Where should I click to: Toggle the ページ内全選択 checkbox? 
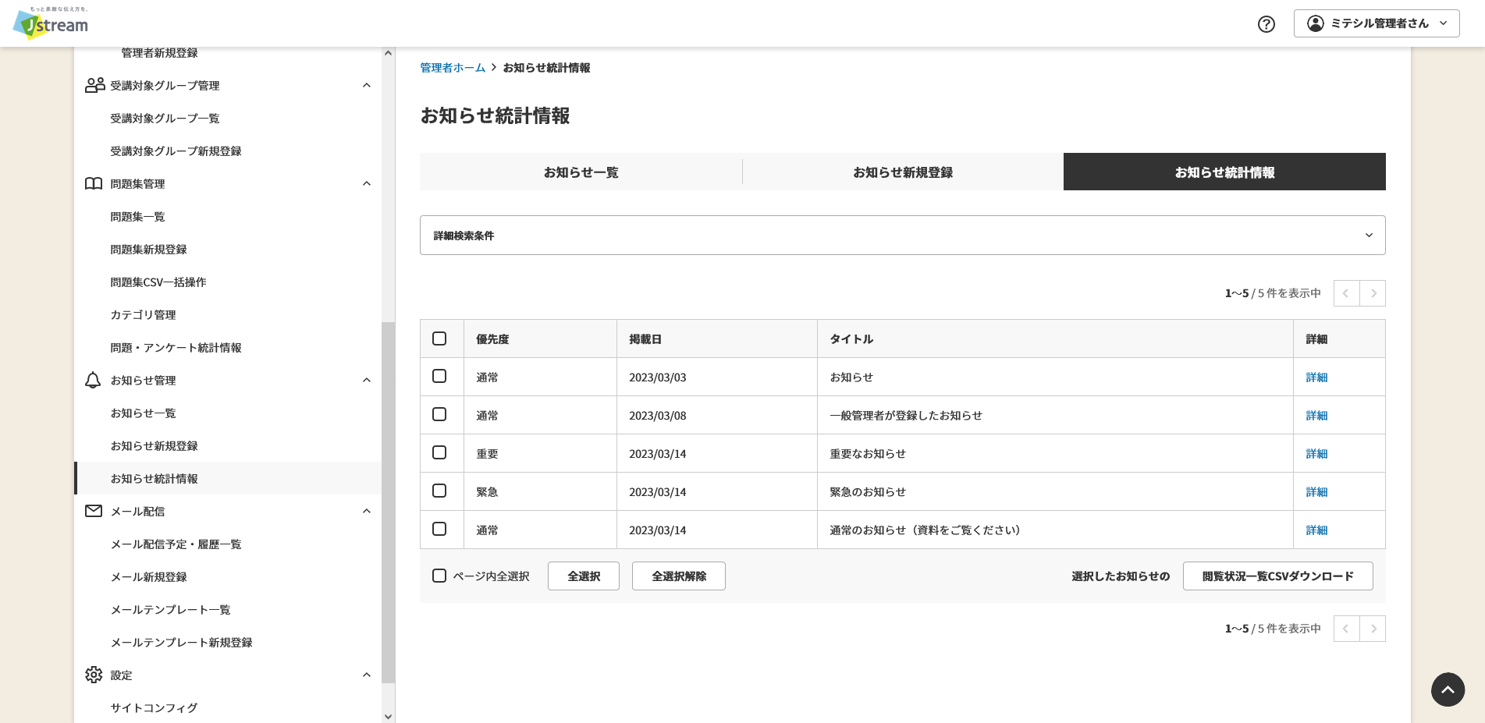click(439, 576)
